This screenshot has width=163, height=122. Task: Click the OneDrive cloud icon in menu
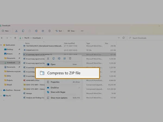[x=48, y=88]
